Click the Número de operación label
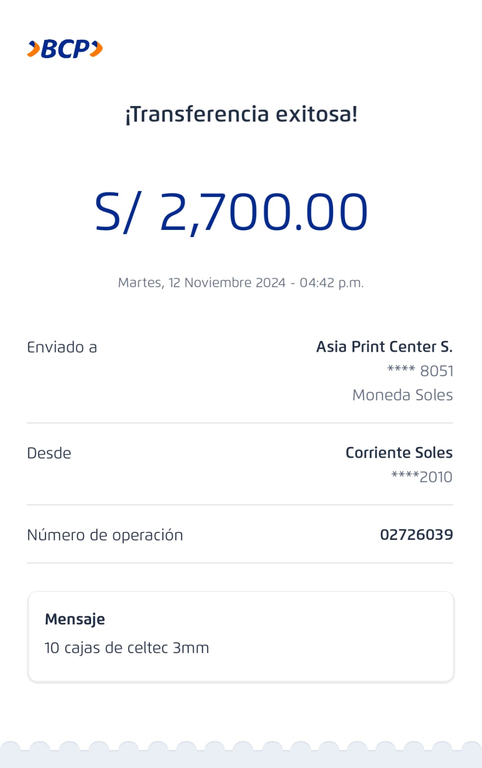482x768 pixels. (105, 535)
